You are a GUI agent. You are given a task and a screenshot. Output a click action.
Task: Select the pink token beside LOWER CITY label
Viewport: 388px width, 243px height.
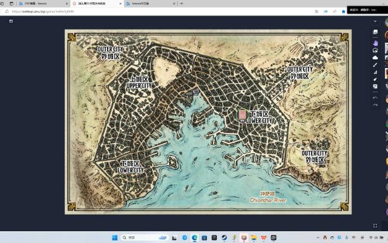pyautogui.click(x=242, y=114)
